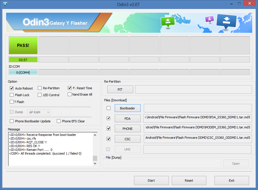Click the PHONE file button
Image resolution: width=258 pixels, height=190 pixels.
pyautogui.click(x=128, y=129)
